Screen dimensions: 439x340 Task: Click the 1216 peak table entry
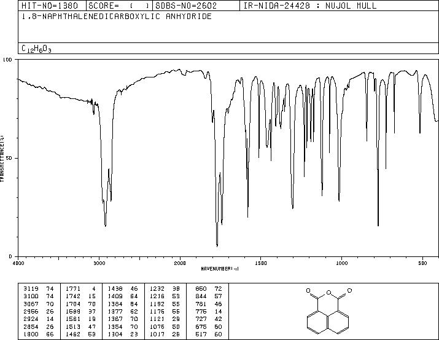[x=165, y=296]
